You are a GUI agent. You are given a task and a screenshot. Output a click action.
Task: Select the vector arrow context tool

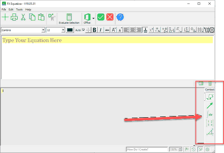point(210,106)
